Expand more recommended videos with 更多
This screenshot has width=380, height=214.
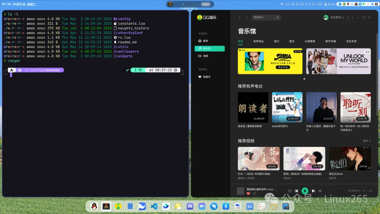(x=367, y=141)
